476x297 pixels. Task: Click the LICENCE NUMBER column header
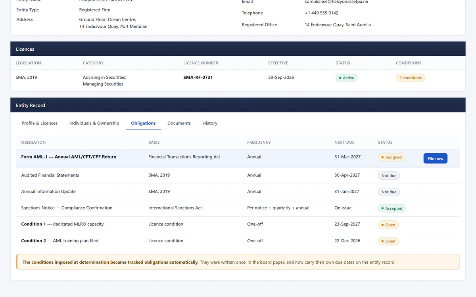201,63
